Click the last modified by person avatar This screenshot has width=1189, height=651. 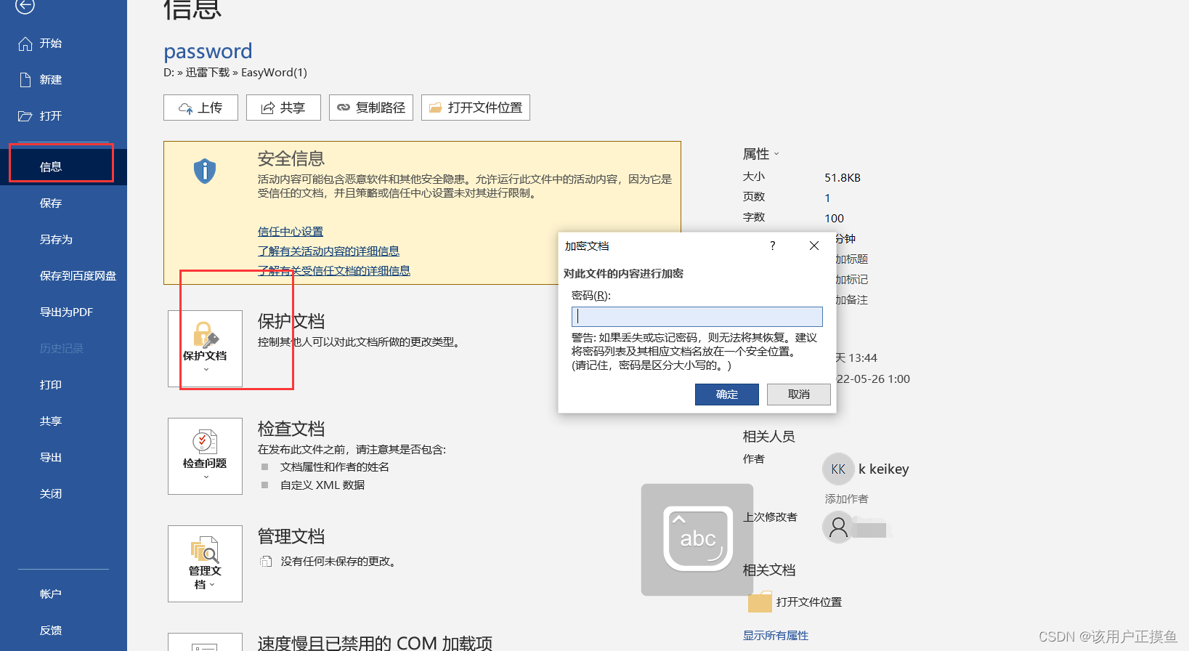(838, 527)
